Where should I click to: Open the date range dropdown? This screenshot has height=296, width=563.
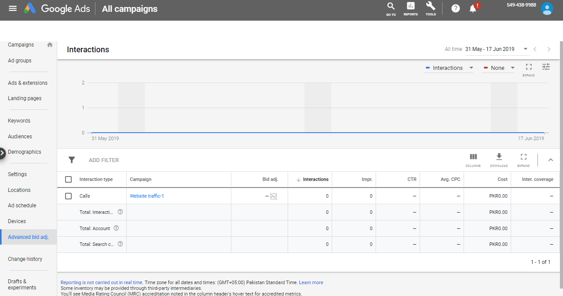pyautogui.click(x=496, y=49)
